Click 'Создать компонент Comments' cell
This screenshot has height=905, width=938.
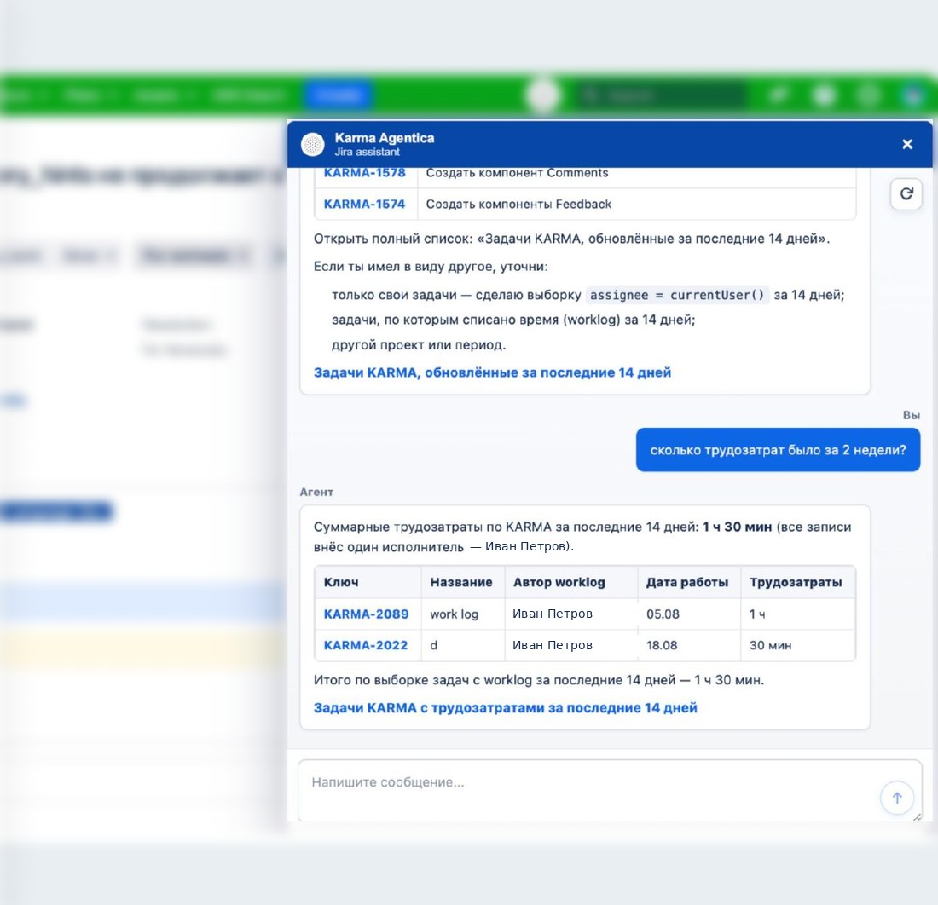click(x=517, y=173)
